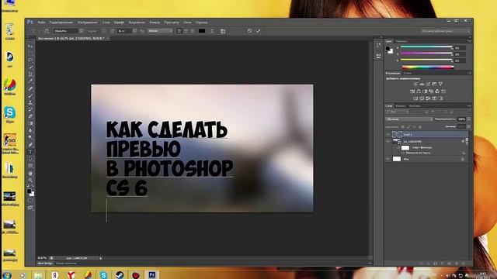Open the layer blend mode dropdown
This screenshot has width=497, height=279.
point(409,119)
